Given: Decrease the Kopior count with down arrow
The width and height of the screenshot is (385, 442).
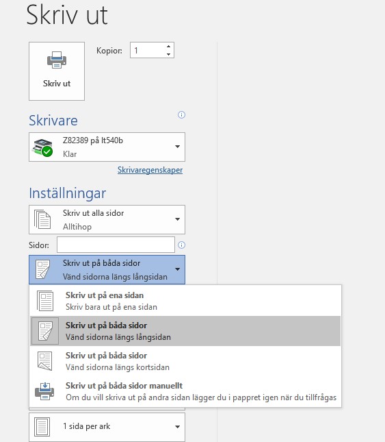Looking at the screenshot, I should point(168,54).
